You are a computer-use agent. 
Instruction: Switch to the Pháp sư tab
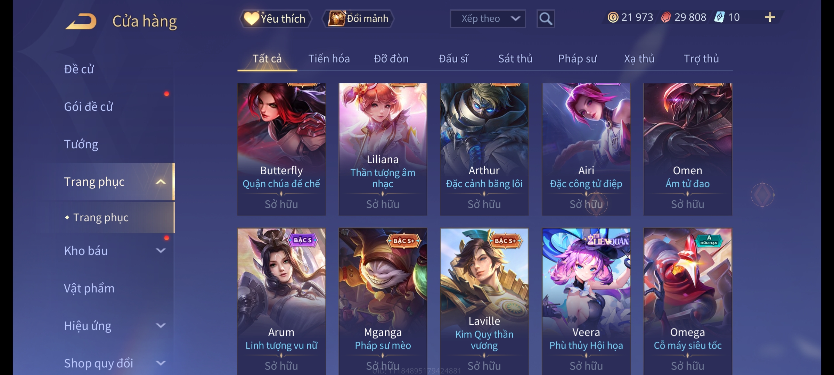(577, 59)
